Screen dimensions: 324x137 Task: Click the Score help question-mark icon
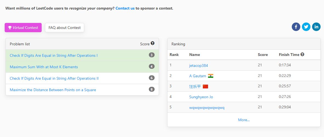click(x=153, y=43)
